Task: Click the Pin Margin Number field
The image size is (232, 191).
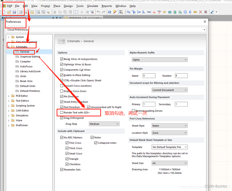Action: [181, 75]
